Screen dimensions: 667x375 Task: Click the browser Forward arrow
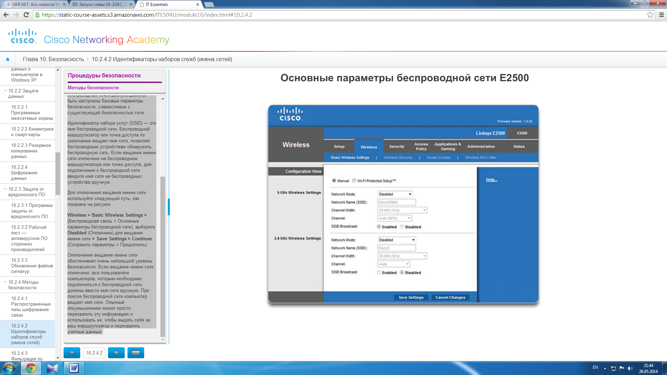coord(16,15)
